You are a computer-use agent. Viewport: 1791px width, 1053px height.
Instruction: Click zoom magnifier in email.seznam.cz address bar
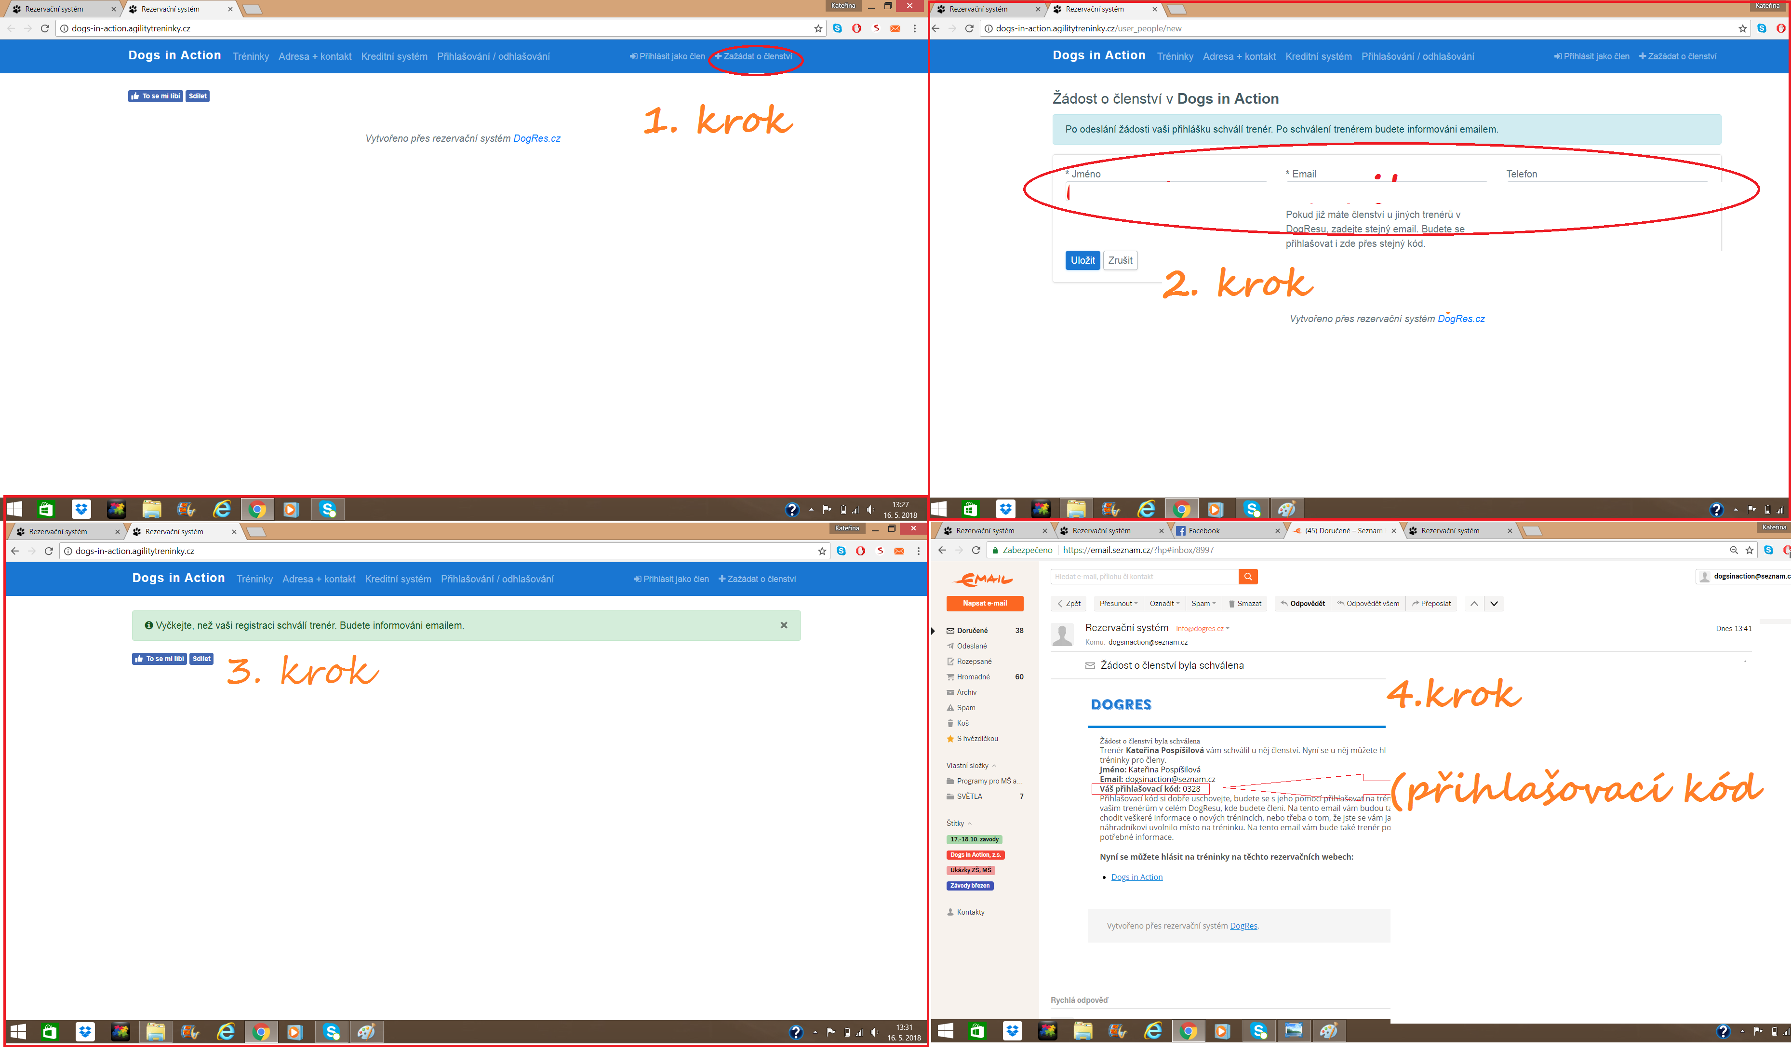point(1734,550)
